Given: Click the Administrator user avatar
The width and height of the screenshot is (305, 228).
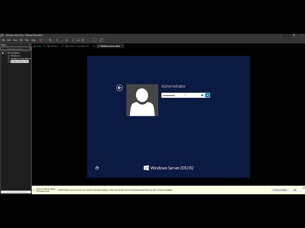Looking at the screenshot, I should click(142, 100).
